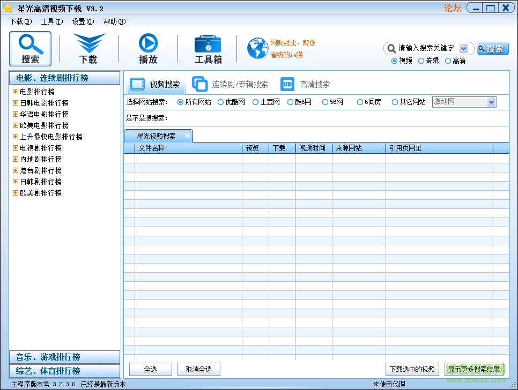518x390 pixels.
Task: Open the 激动网 website dropdown
Action: click(491, 102)
